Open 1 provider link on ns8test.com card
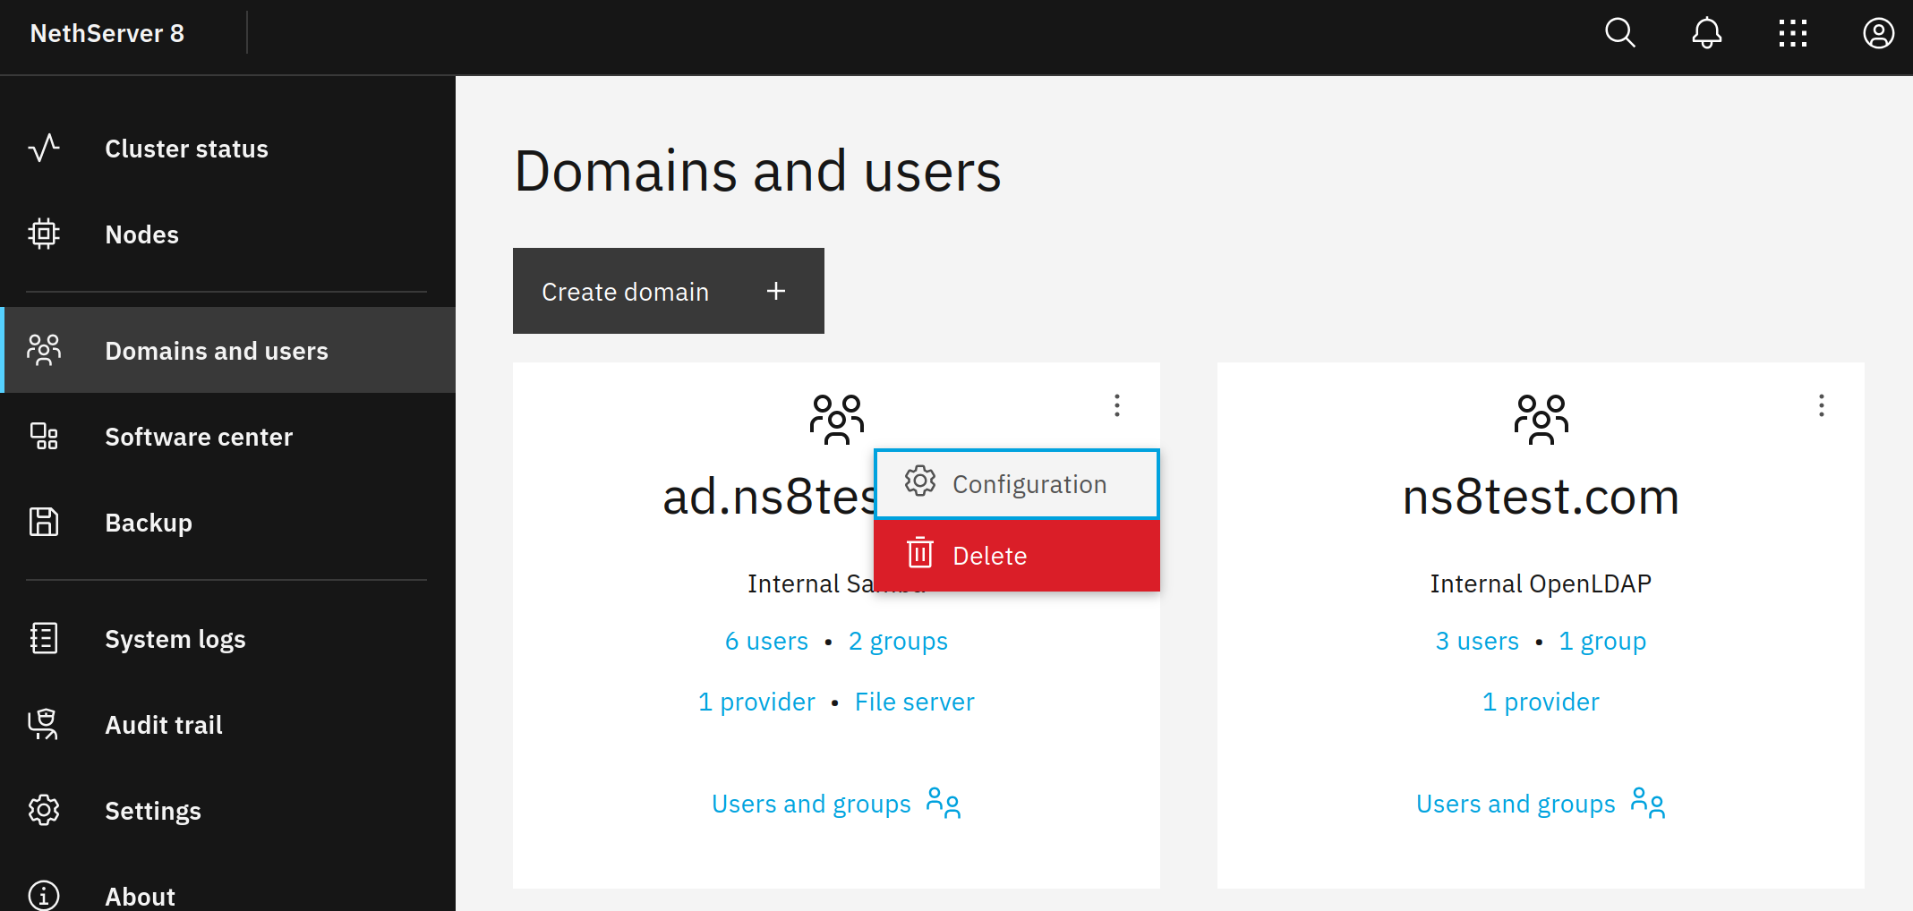The image size is (1913, 911). point(1541,702)
